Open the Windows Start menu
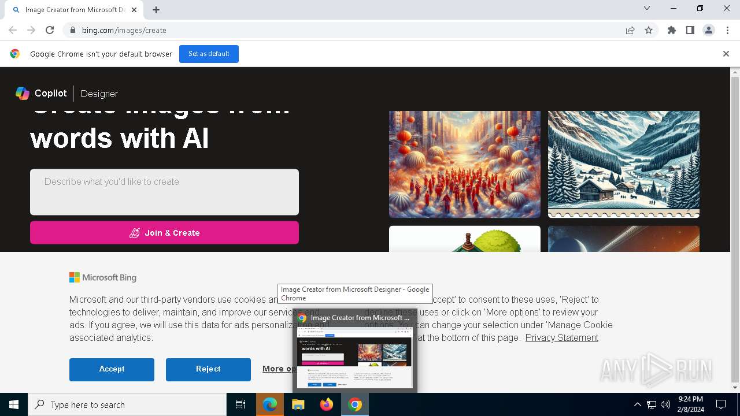 [14, 404]
